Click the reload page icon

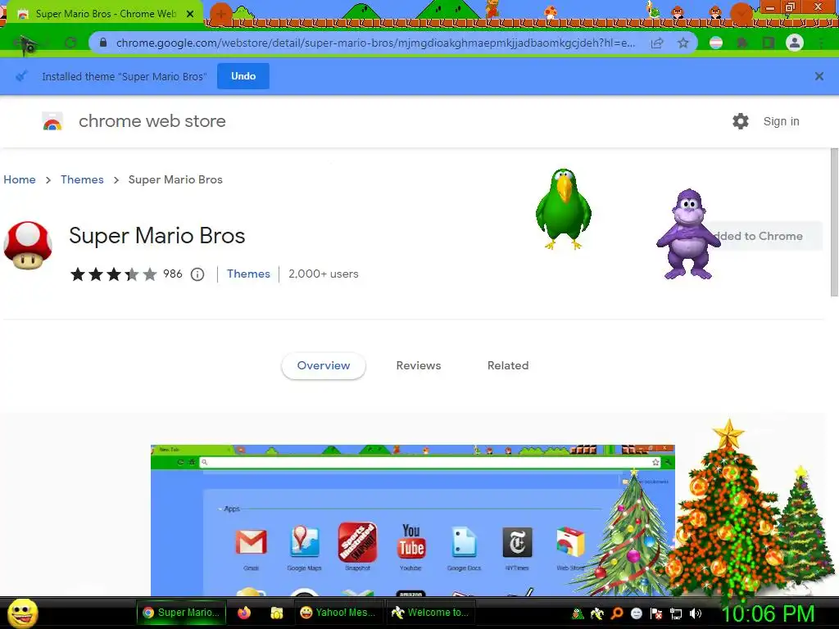click(70, 43)
